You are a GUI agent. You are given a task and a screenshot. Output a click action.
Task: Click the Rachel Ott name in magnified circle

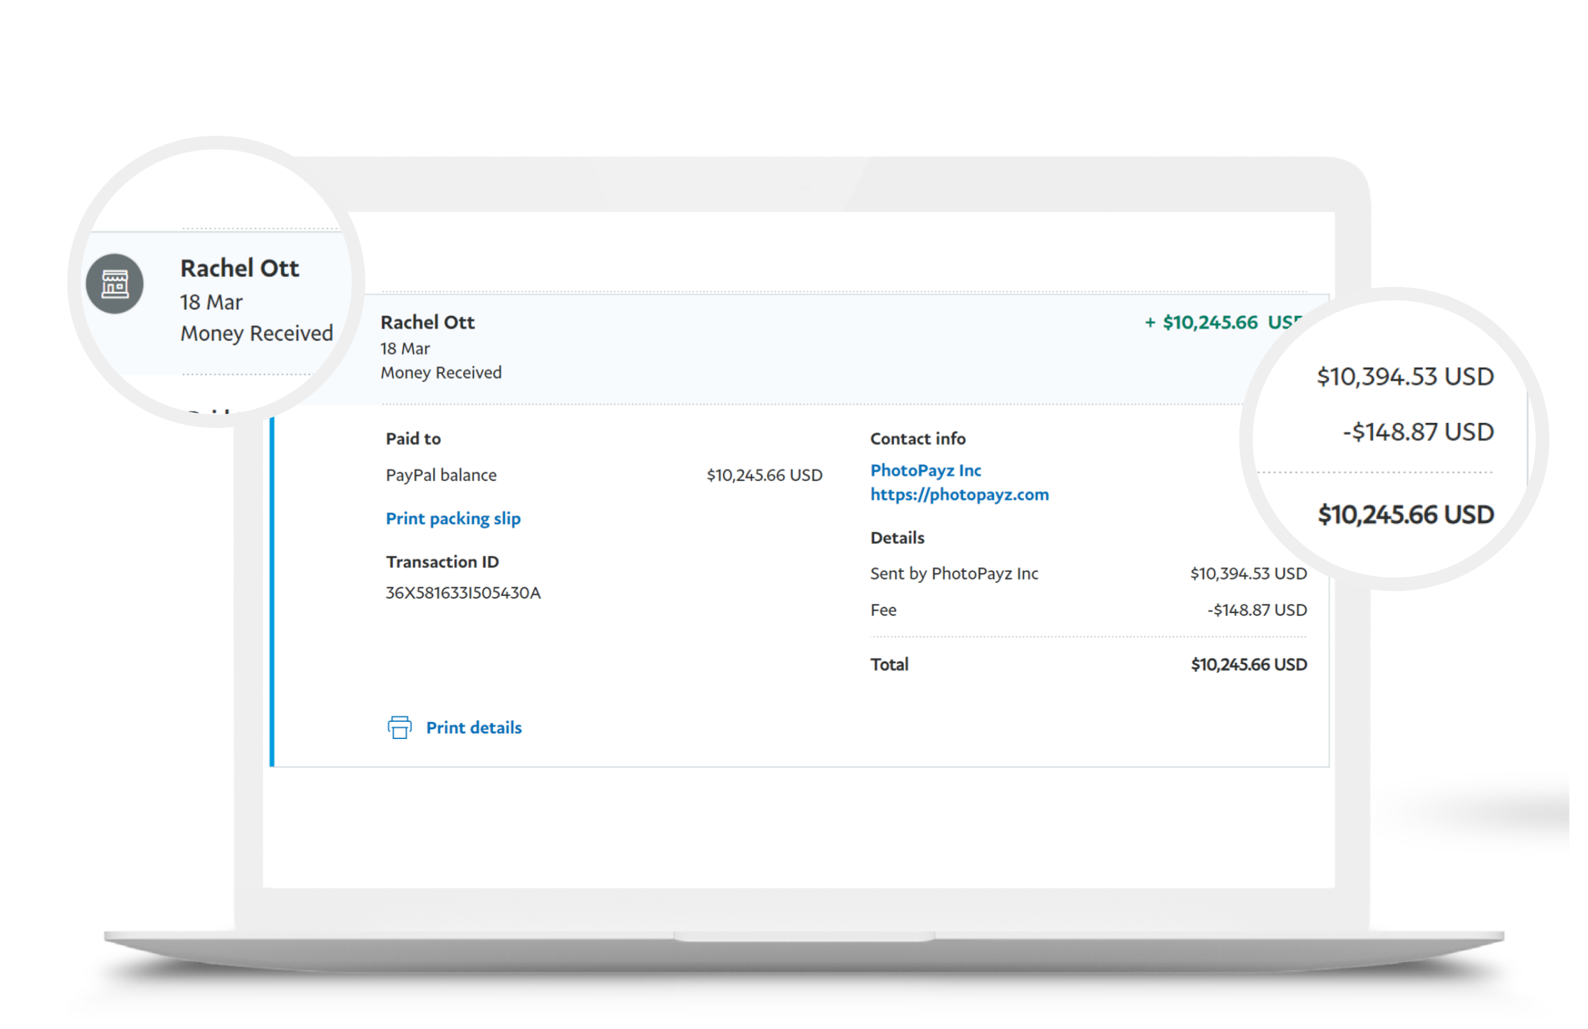tap(239, 268)
